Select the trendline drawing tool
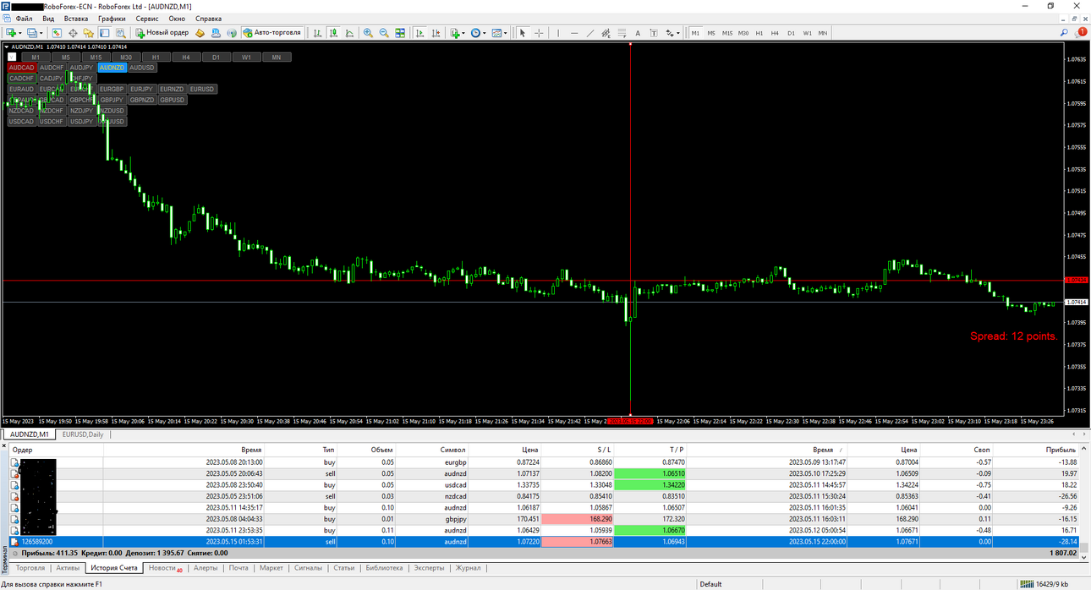Screen dimensions: 1091x590 590,33
